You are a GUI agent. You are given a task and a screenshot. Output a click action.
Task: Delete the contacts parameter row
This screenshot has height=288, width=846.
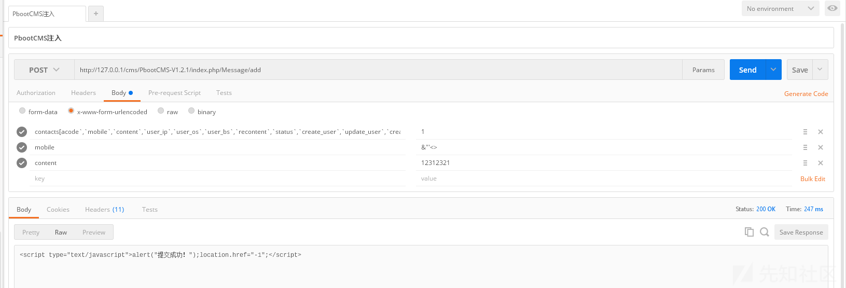(x=821, y=132)
